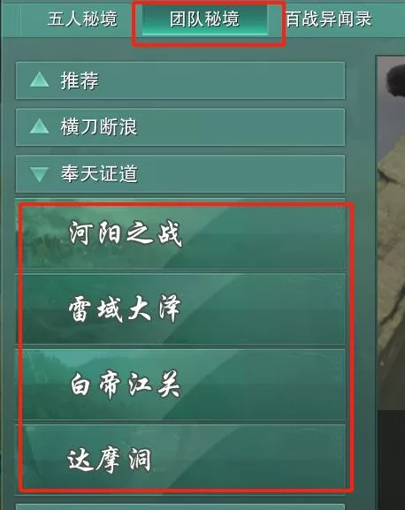
Task: Go to the 百战异闻录 tab
Action: (x=329, y=19)
